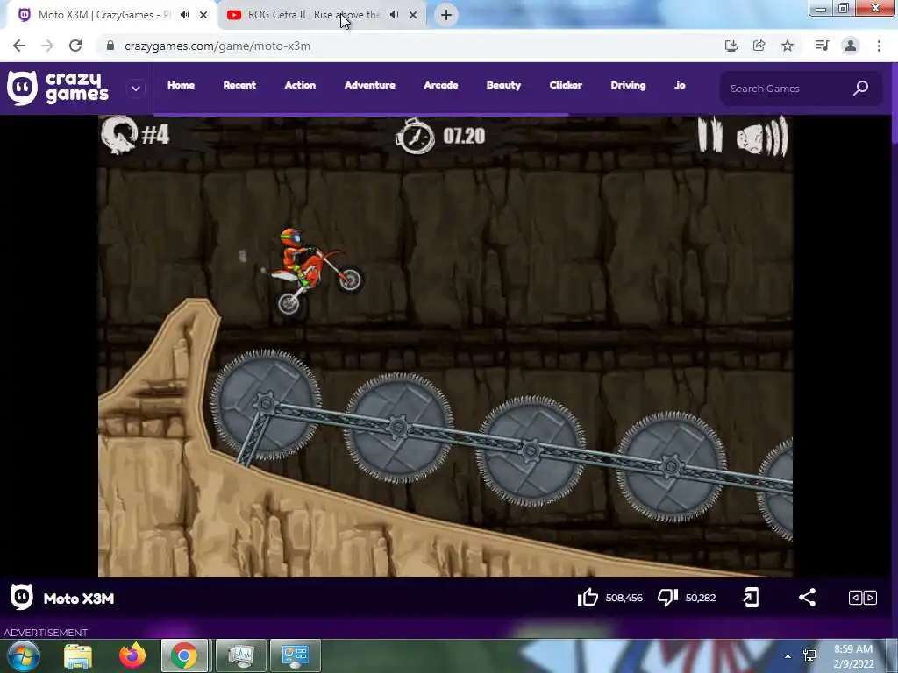898x673 pixels.
Task: Expand the CrazyGames logo dropdown chevron
Action: tap(136, 89)
